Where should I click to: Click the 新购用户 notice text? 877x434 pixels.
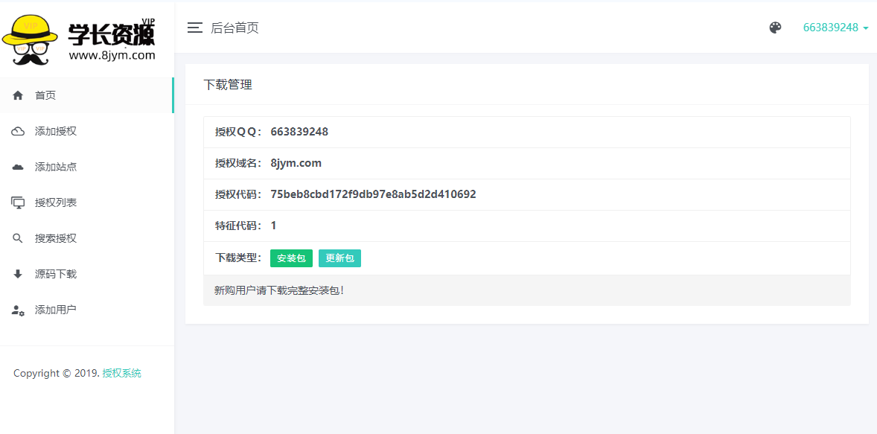click(x=279, y=290)
